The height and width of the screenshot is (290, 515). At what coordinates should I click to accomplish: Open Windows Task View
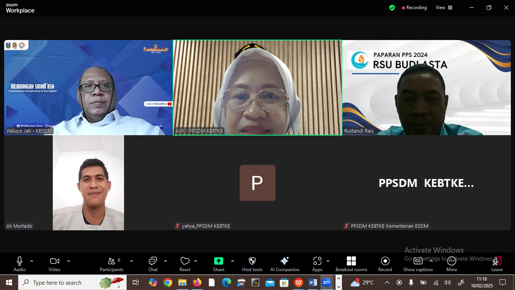[136, 282]
